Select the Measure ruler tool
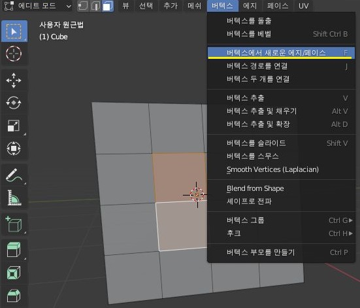The width and height of the screenshot is (360, 308). point(14,197)
